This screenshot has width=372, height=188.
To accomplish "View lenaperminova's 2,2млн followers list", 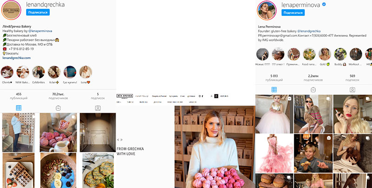I will coord(313,78).
